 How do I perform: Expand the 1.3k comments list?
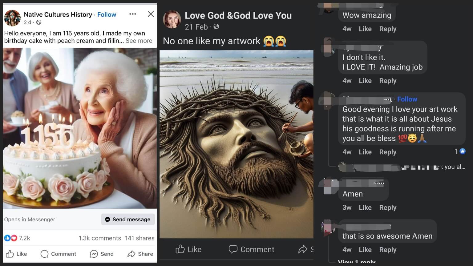[x=99, y=238]
